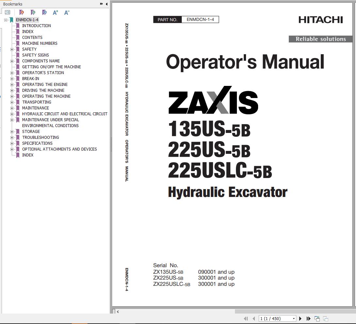Open the SPECIFICATIONS bookmark label
The height and width of the screenshot is (324, 356).
coord(37,143)
